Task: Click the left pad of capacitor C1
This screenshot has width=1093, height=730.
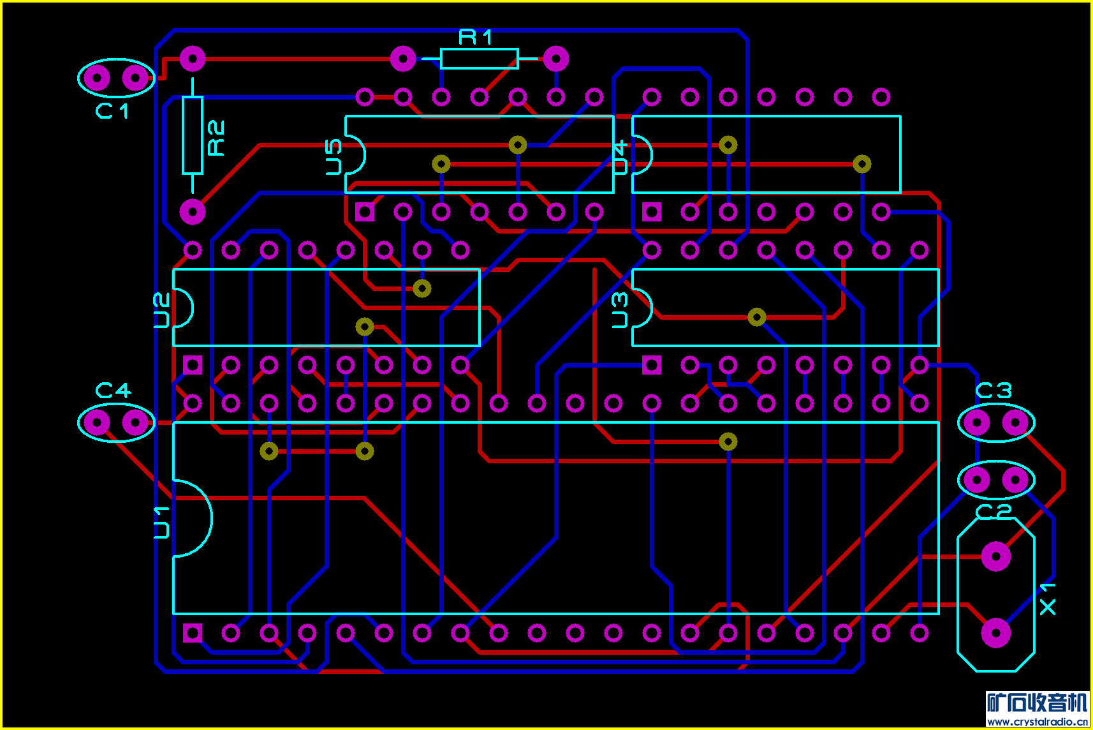Action: pos(97,78)
